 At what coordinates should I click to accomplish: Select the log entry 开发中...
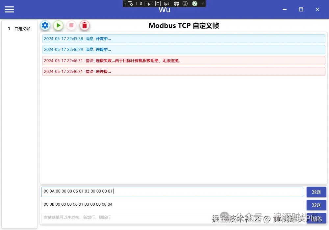pyautogui.click(x=184, y=39)
